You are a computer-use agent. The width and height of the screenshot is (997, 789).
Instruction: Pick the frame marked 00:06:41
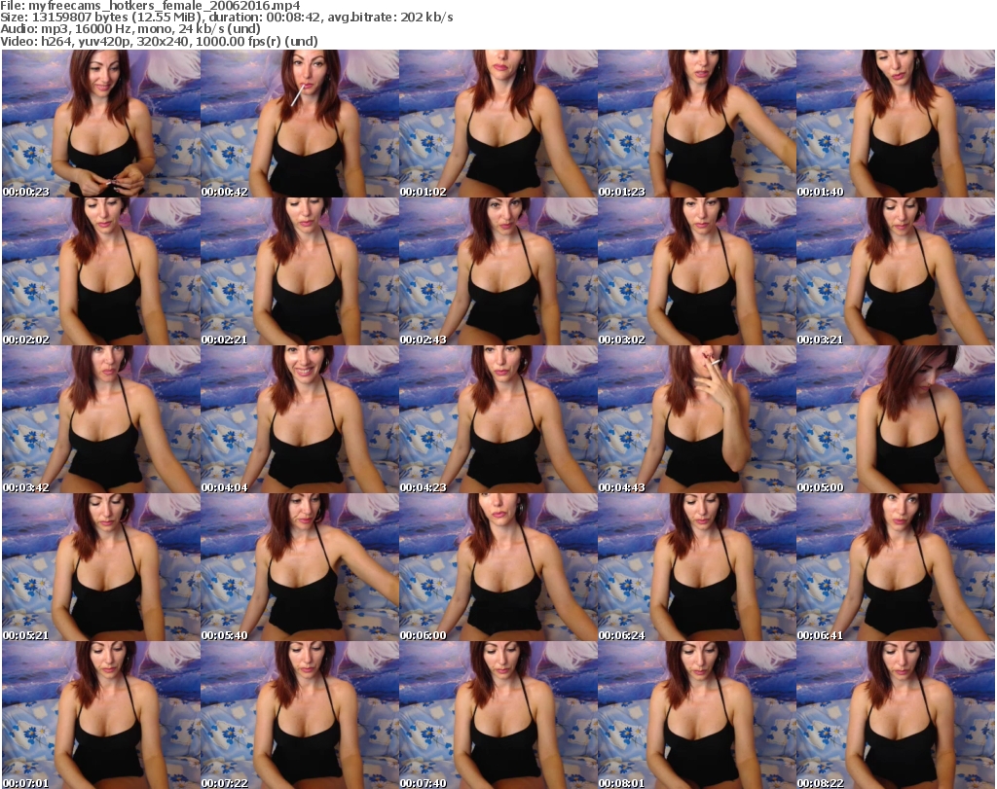pyautogui.click(x=896, y=567)
